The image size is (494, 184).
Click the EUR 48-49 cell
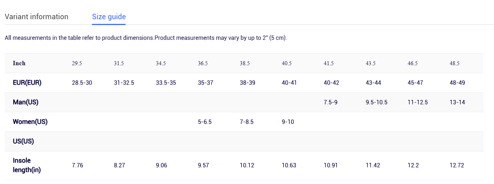457,83
